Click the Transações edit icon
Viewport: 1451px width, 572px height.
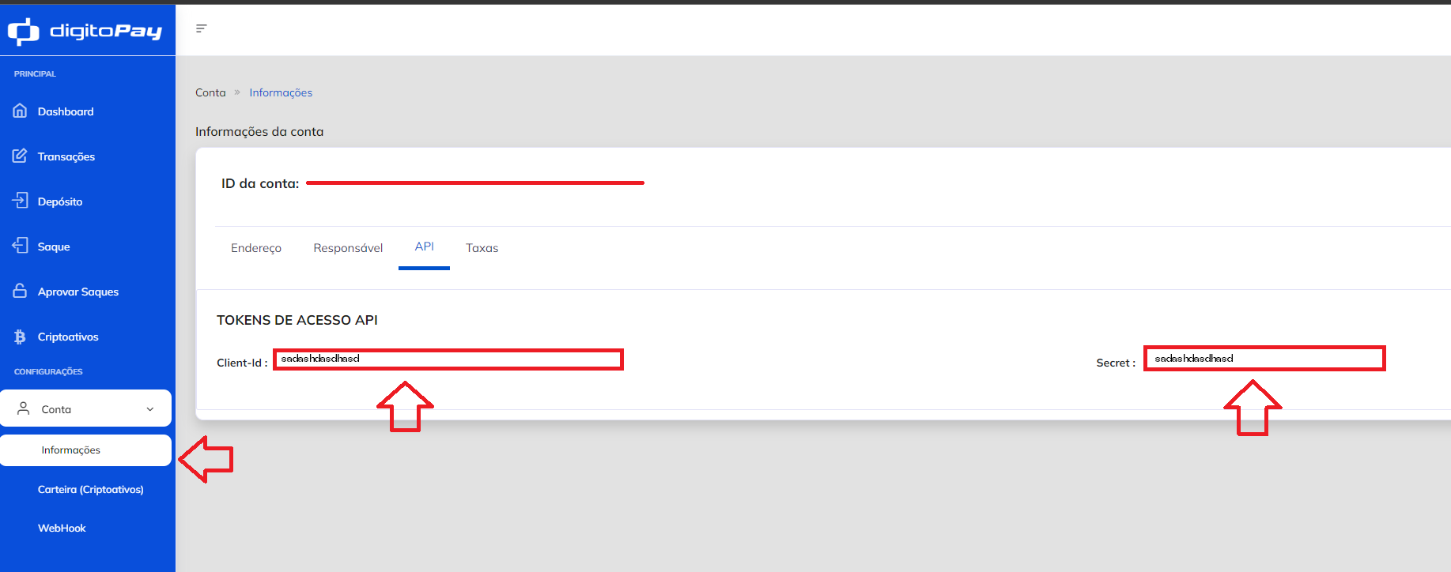[x=21, y=156]
